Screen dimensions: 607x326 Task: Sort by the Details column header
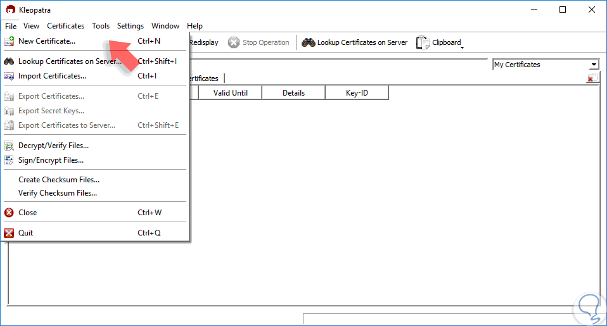click(x=294, y=93)
